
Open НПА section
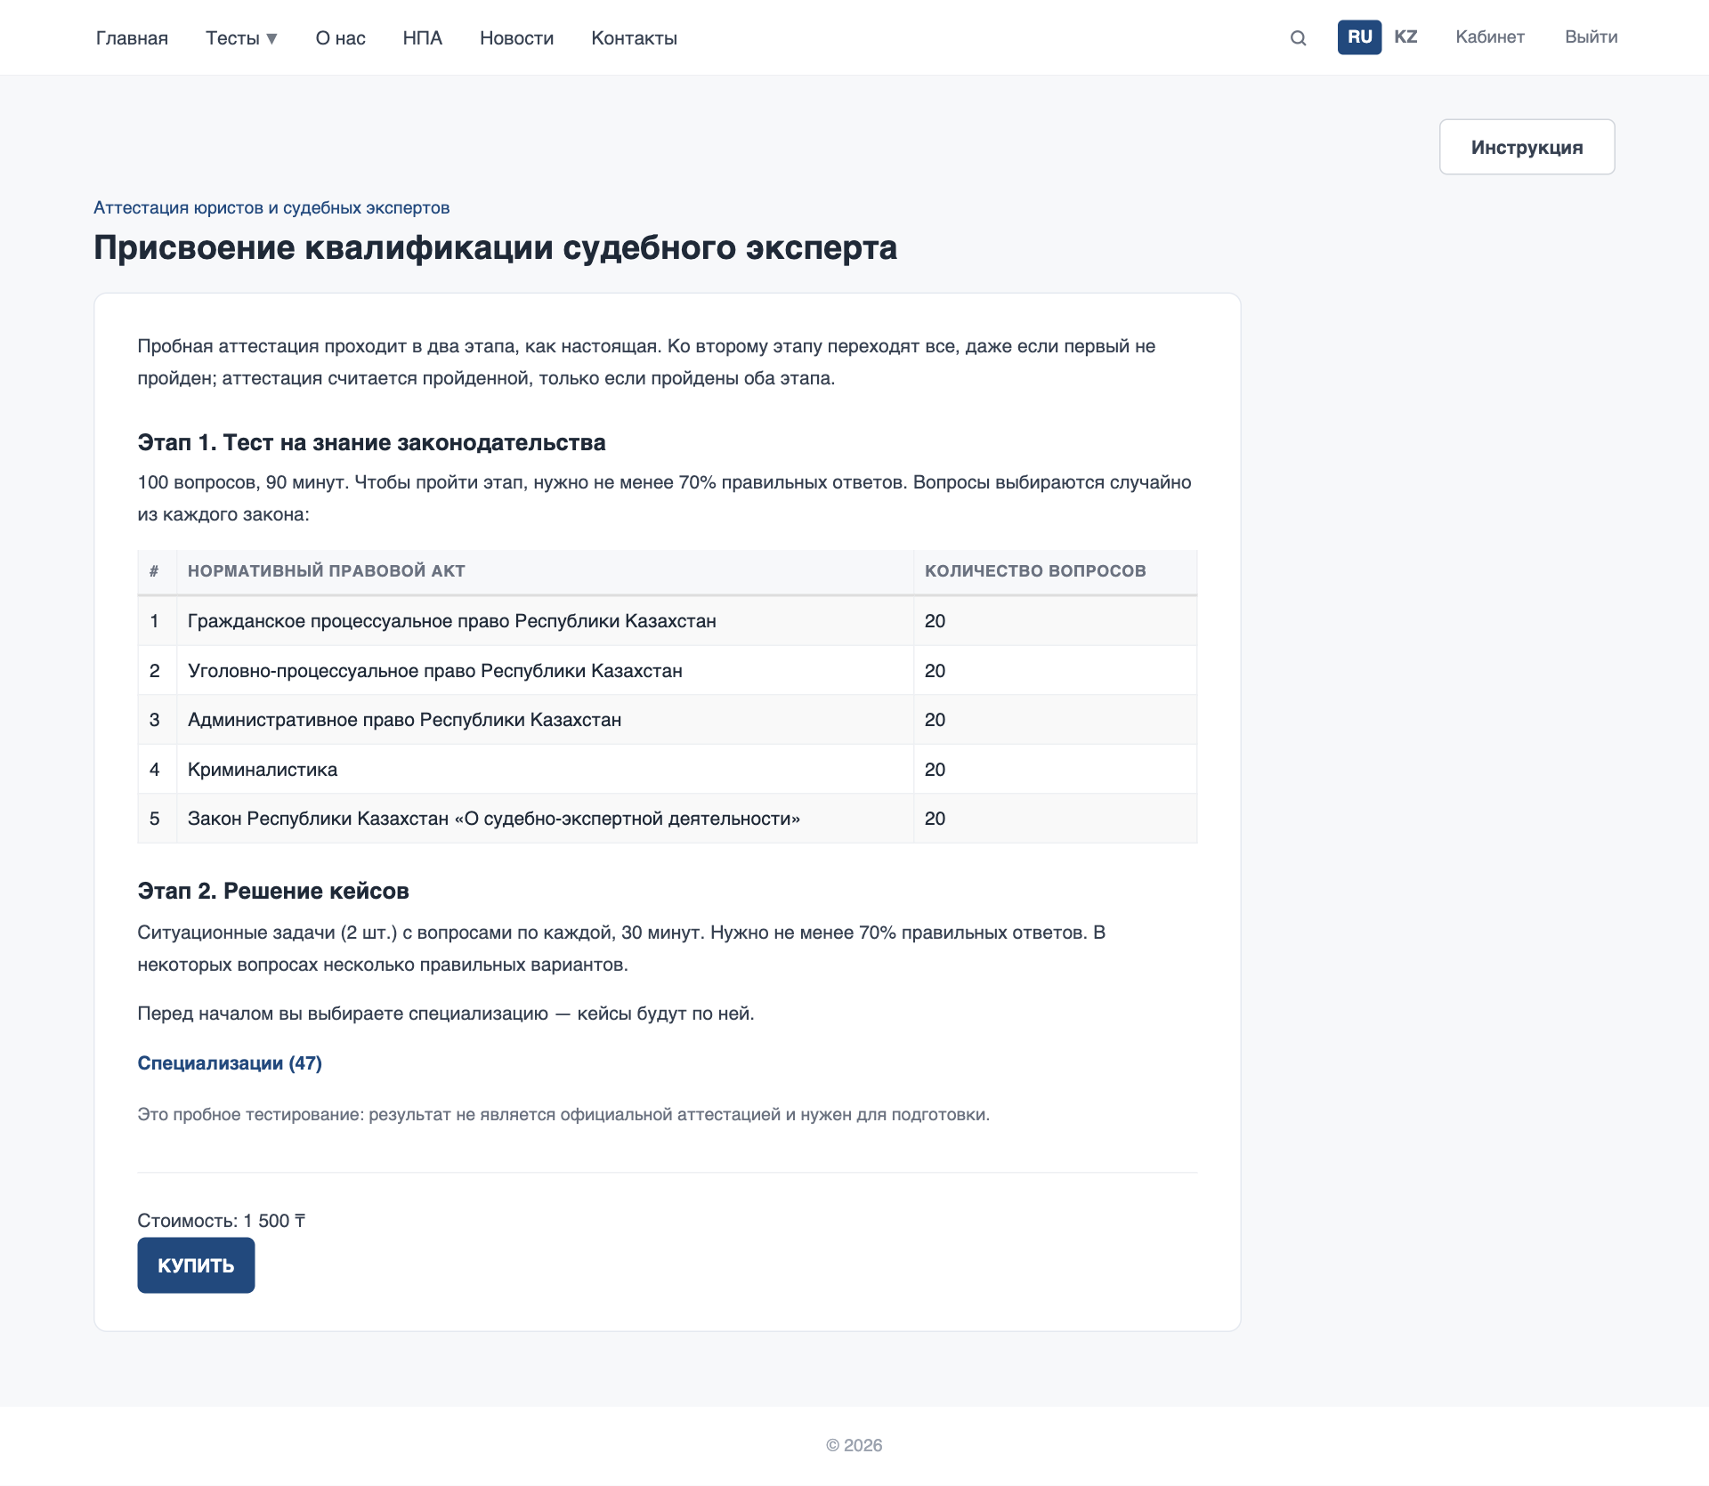(x=422, y=38)
